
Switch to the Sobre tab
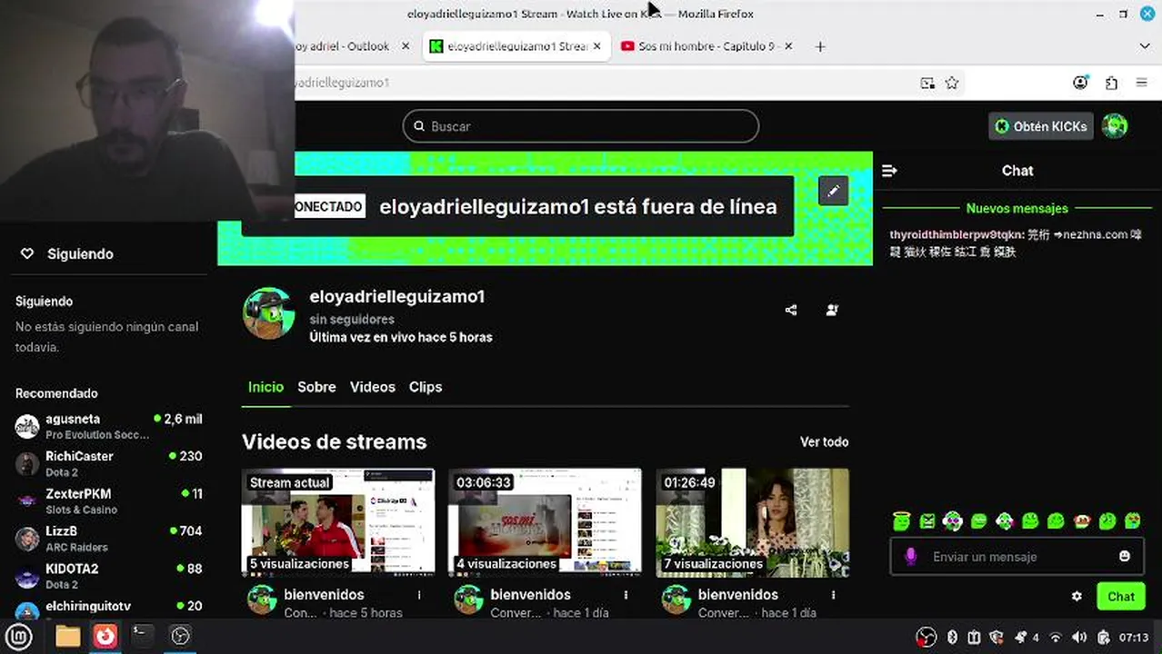[316, 387]
